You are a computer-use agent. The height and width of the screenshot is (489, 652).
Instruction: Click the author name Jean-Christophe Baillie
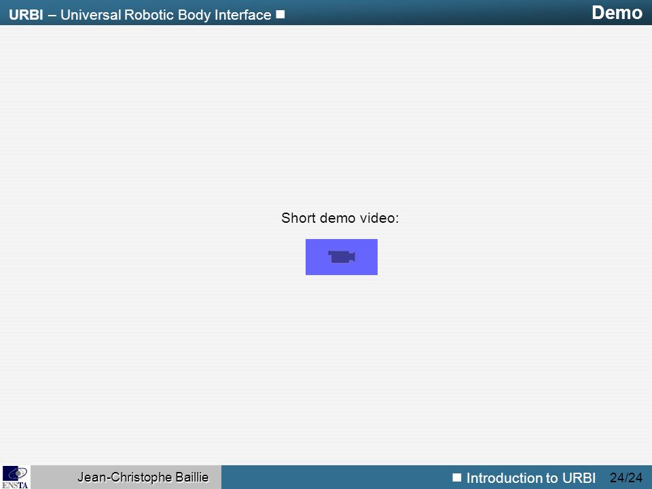(143, 477)
